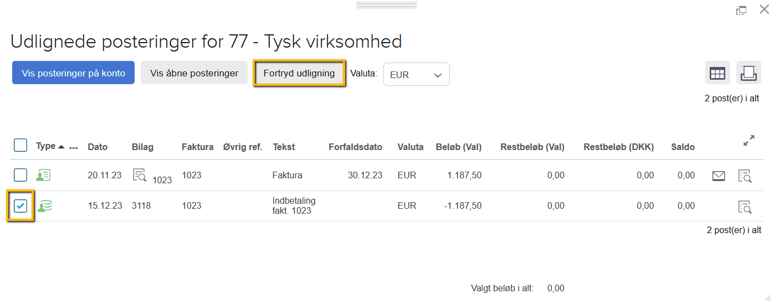Sort table by Dato column header
This screenshot has width=774, height=304.
pyautogui.click(x=98, y=147)
